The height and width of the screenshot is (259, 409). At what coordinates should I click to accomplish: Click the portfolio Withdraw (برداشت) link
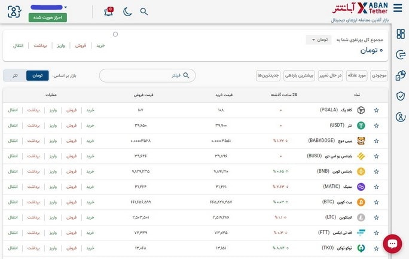pyautogui.click(x=40, y=45)
